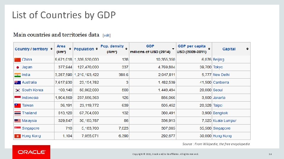284x159 pixels.
Task: Sort by Area column arrows
Action: tap(70, 49)
